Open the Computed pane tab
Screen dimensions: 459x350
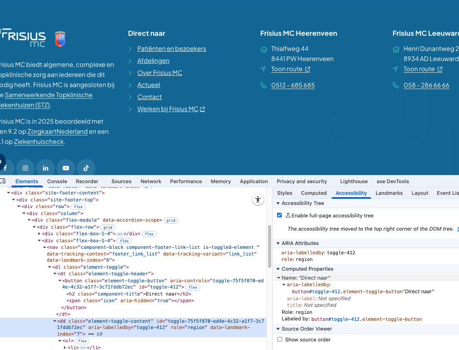(314, 193)
